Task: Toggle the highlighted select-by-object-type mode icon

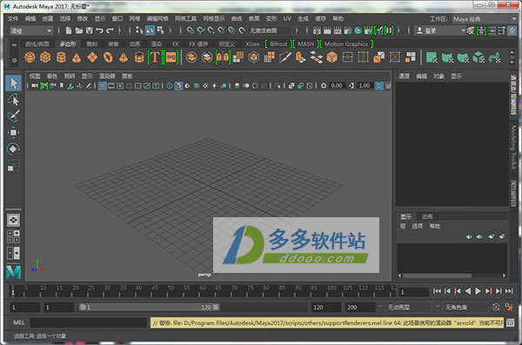Action: (x=150, y=30)
